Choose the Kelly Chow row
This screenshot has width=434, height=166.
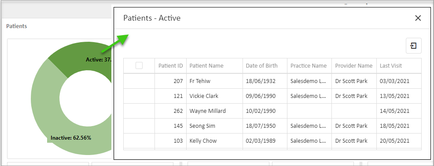[272, 141]
